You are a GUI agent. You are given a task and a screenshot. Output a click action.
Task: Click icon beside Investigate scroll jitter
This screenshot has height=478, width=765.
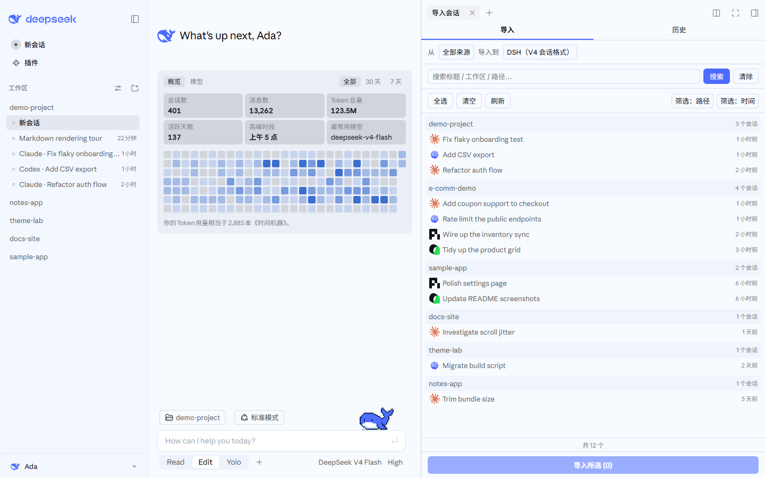tap(435, 332)
